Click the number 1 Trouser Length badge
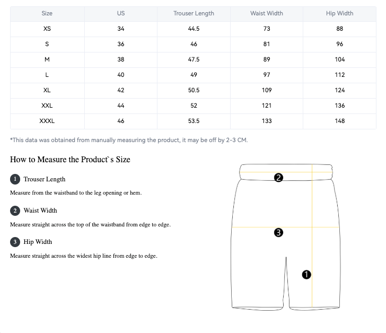The image size is (386, 333). click(15, 179)
